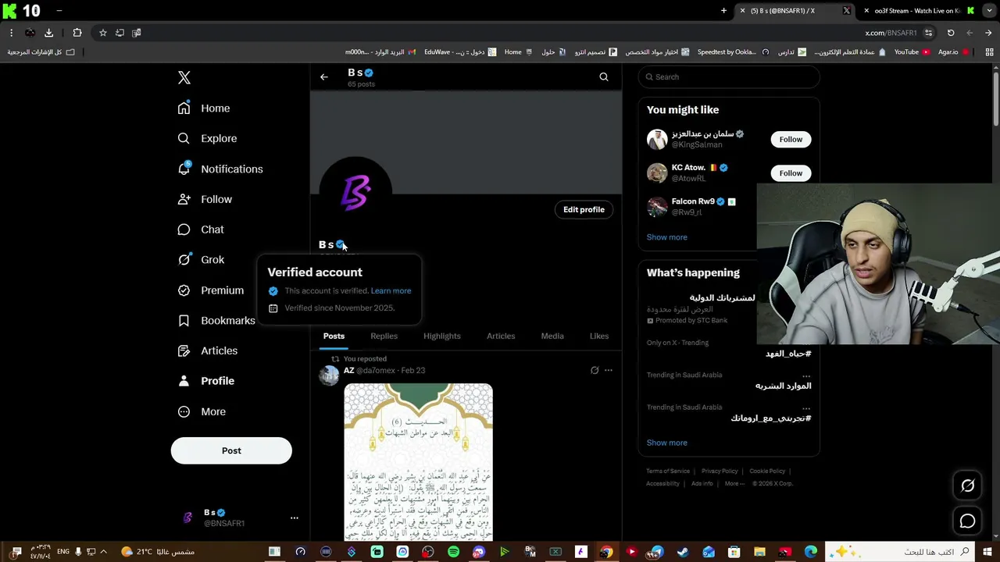The width and height of the screenshot is (1000, 562).
Task: Open Bookmarks in the sidebar
Action: pyautogui.click(x=216, y=321)
